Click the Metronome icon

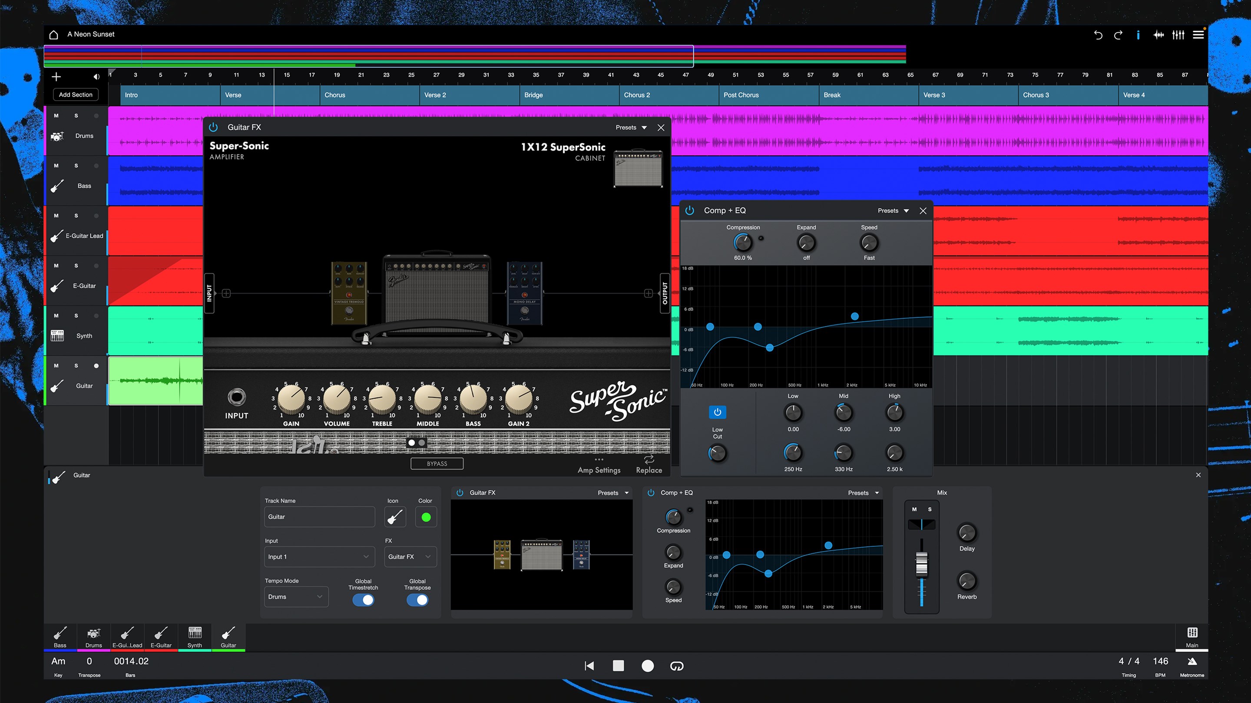(x=1192, y=662)
